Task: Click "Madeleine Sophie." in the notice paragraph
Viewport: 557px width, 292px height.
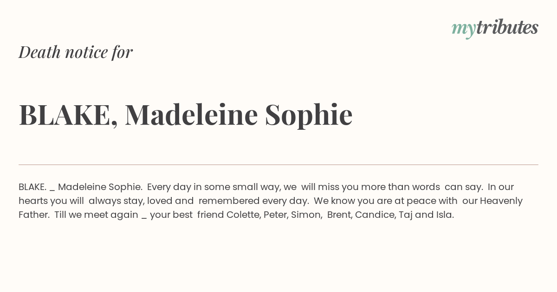Action: pyautogui.click(x=100, y=187)
